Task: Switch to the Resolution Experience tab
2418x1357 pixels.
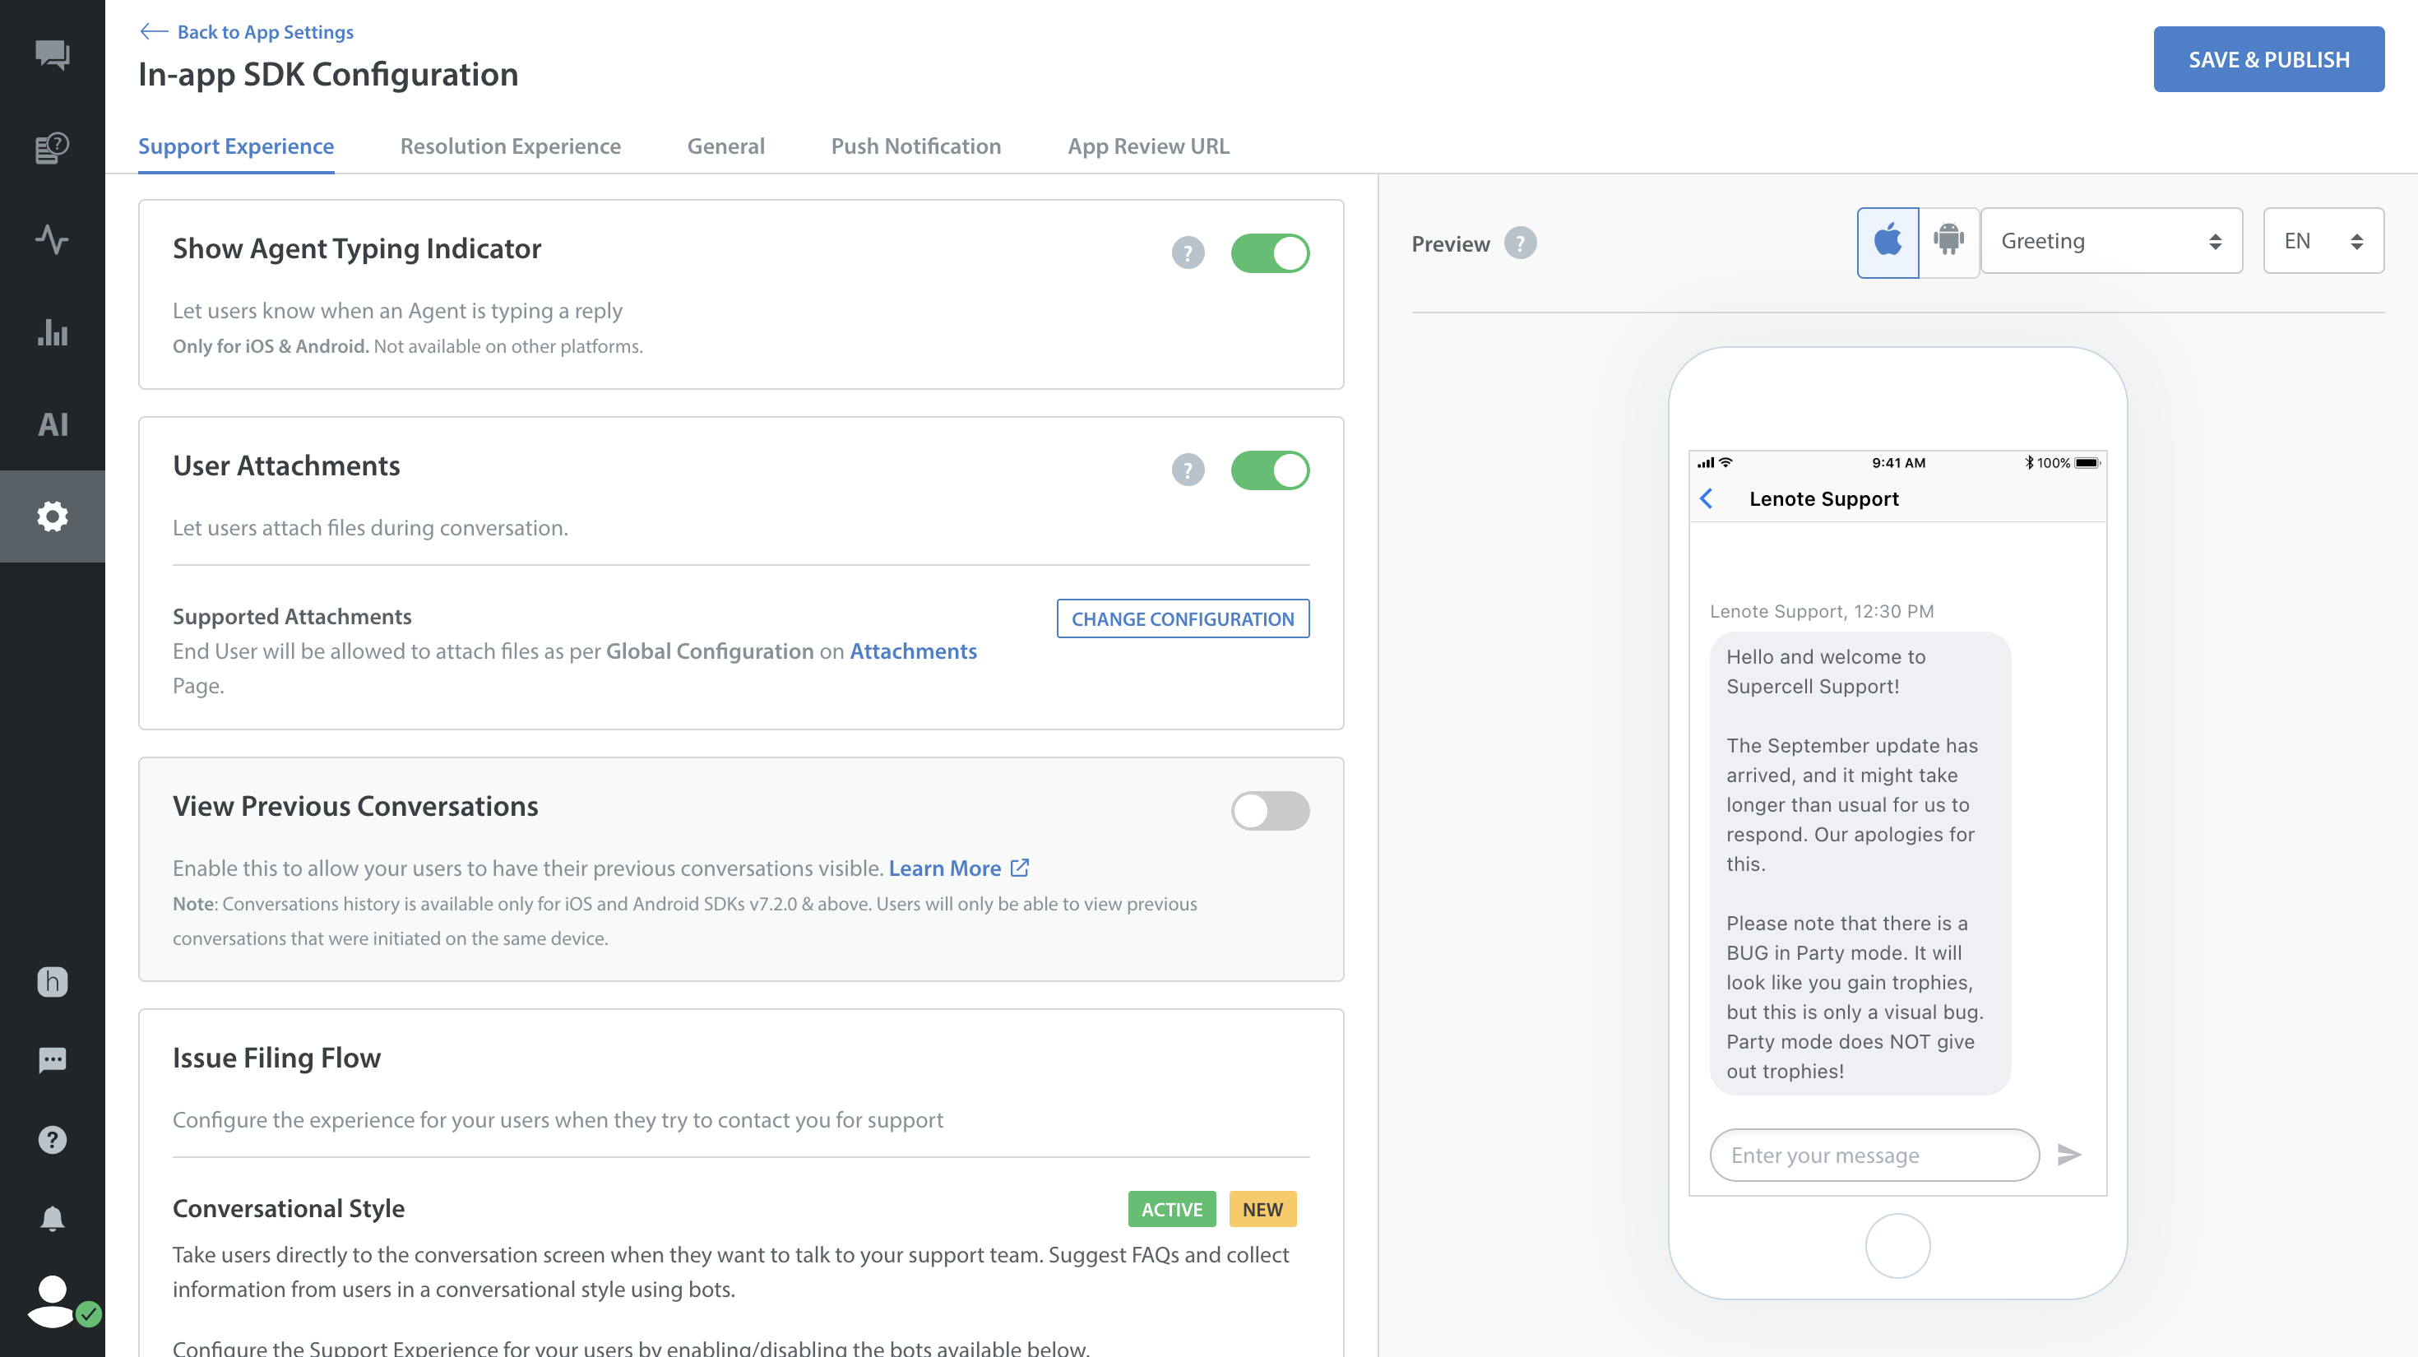Action: pos(510,146)
